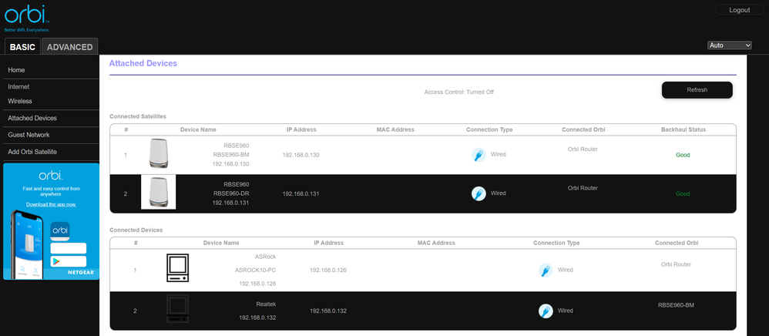The image size is (769, 336).
Task: Click the RBSE960-BM device name
Action: 231,154
